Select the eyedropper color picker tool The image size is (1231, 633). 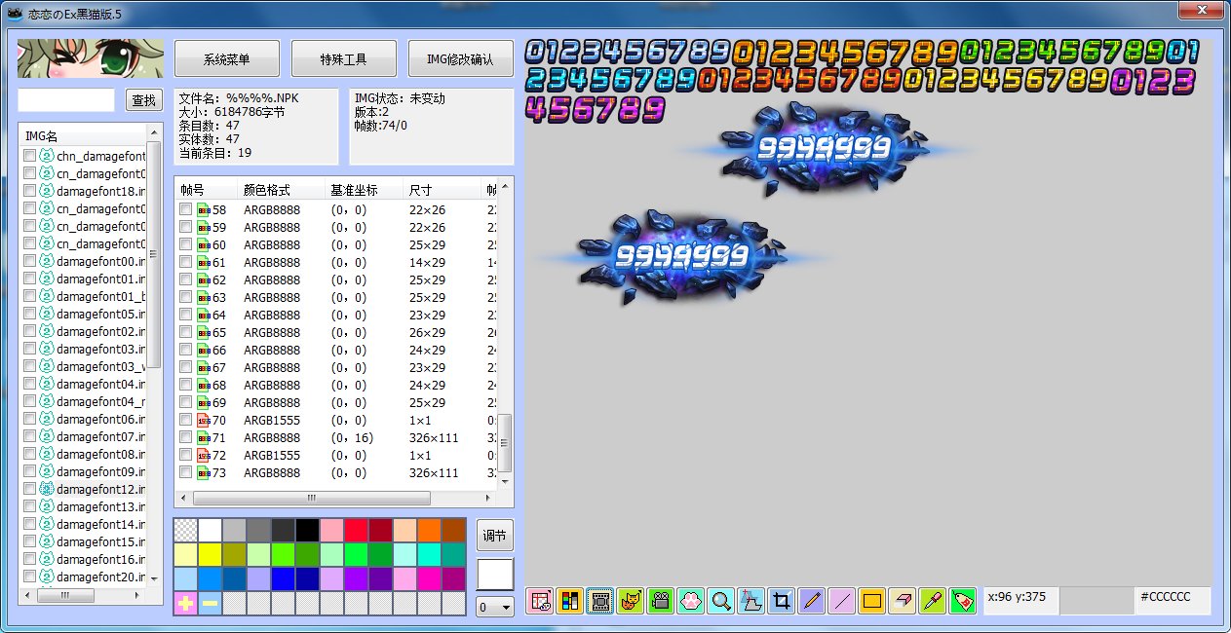click(933, 601)
